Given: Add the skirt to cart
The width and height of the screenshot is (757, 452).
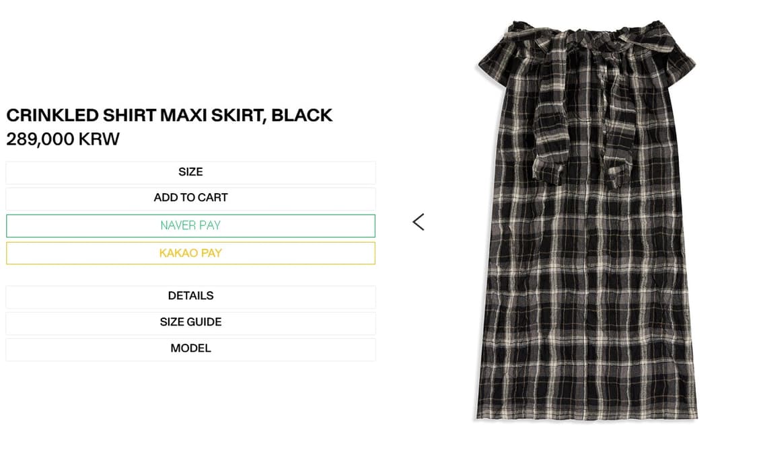Looking at the screenshot, I should [190, 198].
